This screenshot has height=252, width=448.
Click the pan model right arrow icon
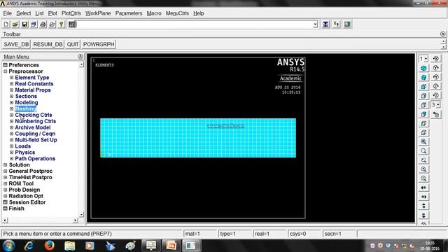423,197
